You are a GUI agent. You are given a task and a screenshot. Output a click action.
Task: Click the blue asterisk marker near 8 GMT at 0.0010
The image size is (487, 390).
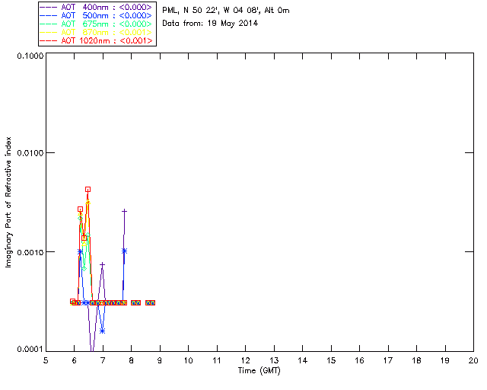(x=124, y=251)
